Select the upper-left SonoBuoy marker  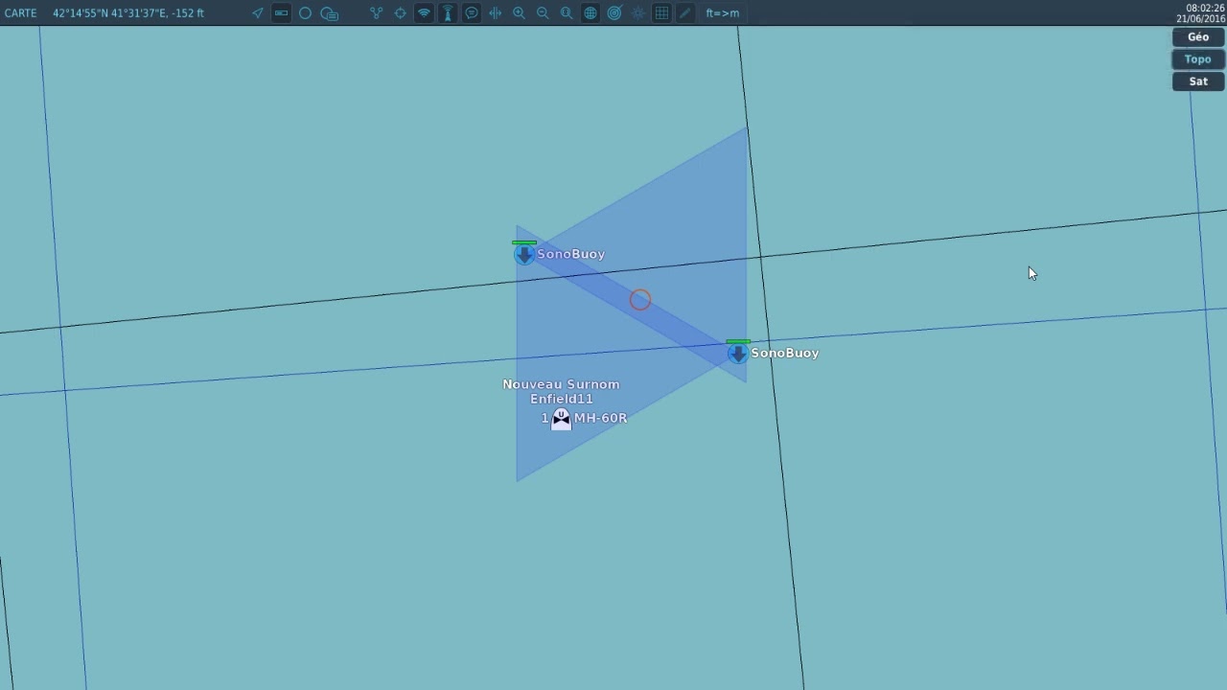click(x=524, y=254)
